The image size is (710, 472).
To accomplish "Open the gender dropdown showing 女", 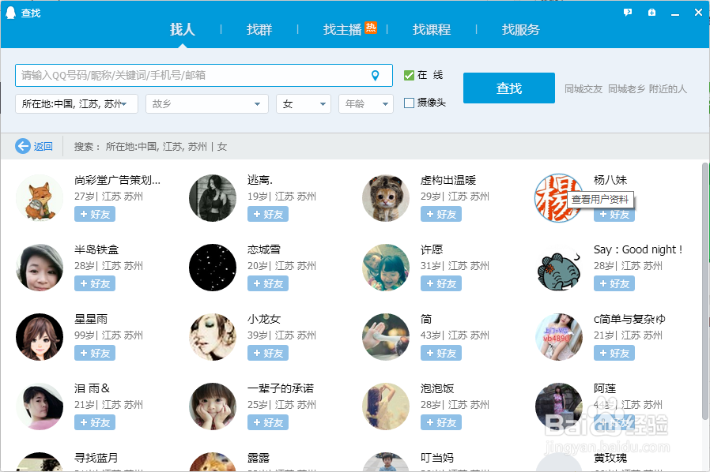I will tap(304, 104).
